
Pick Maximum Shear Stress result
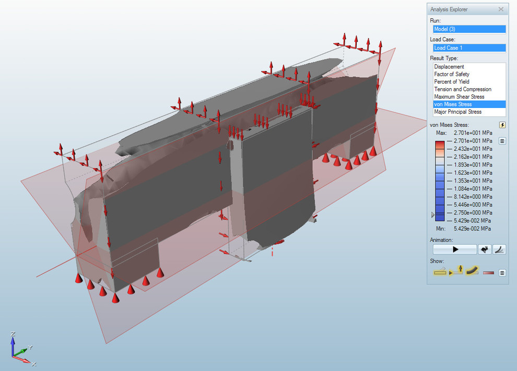459,97
